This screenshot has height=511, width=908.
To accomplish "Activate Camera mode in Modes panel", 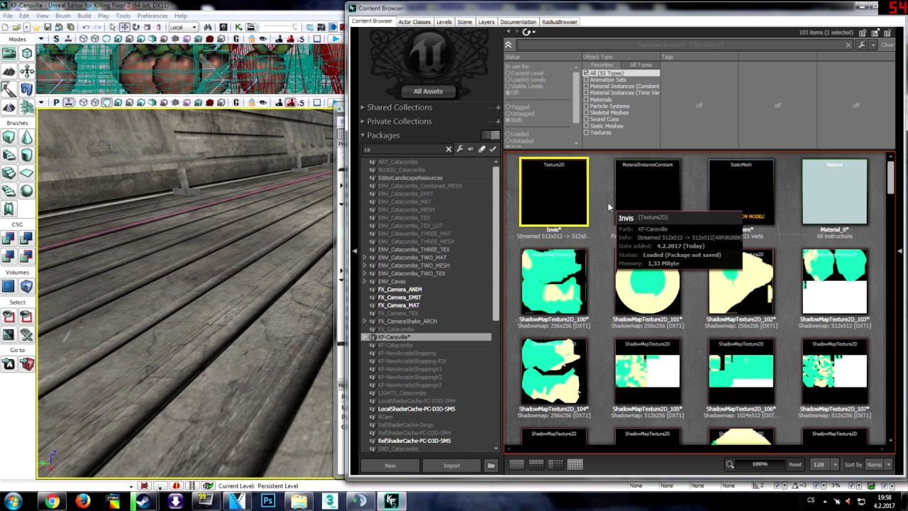I will point(9,54).
